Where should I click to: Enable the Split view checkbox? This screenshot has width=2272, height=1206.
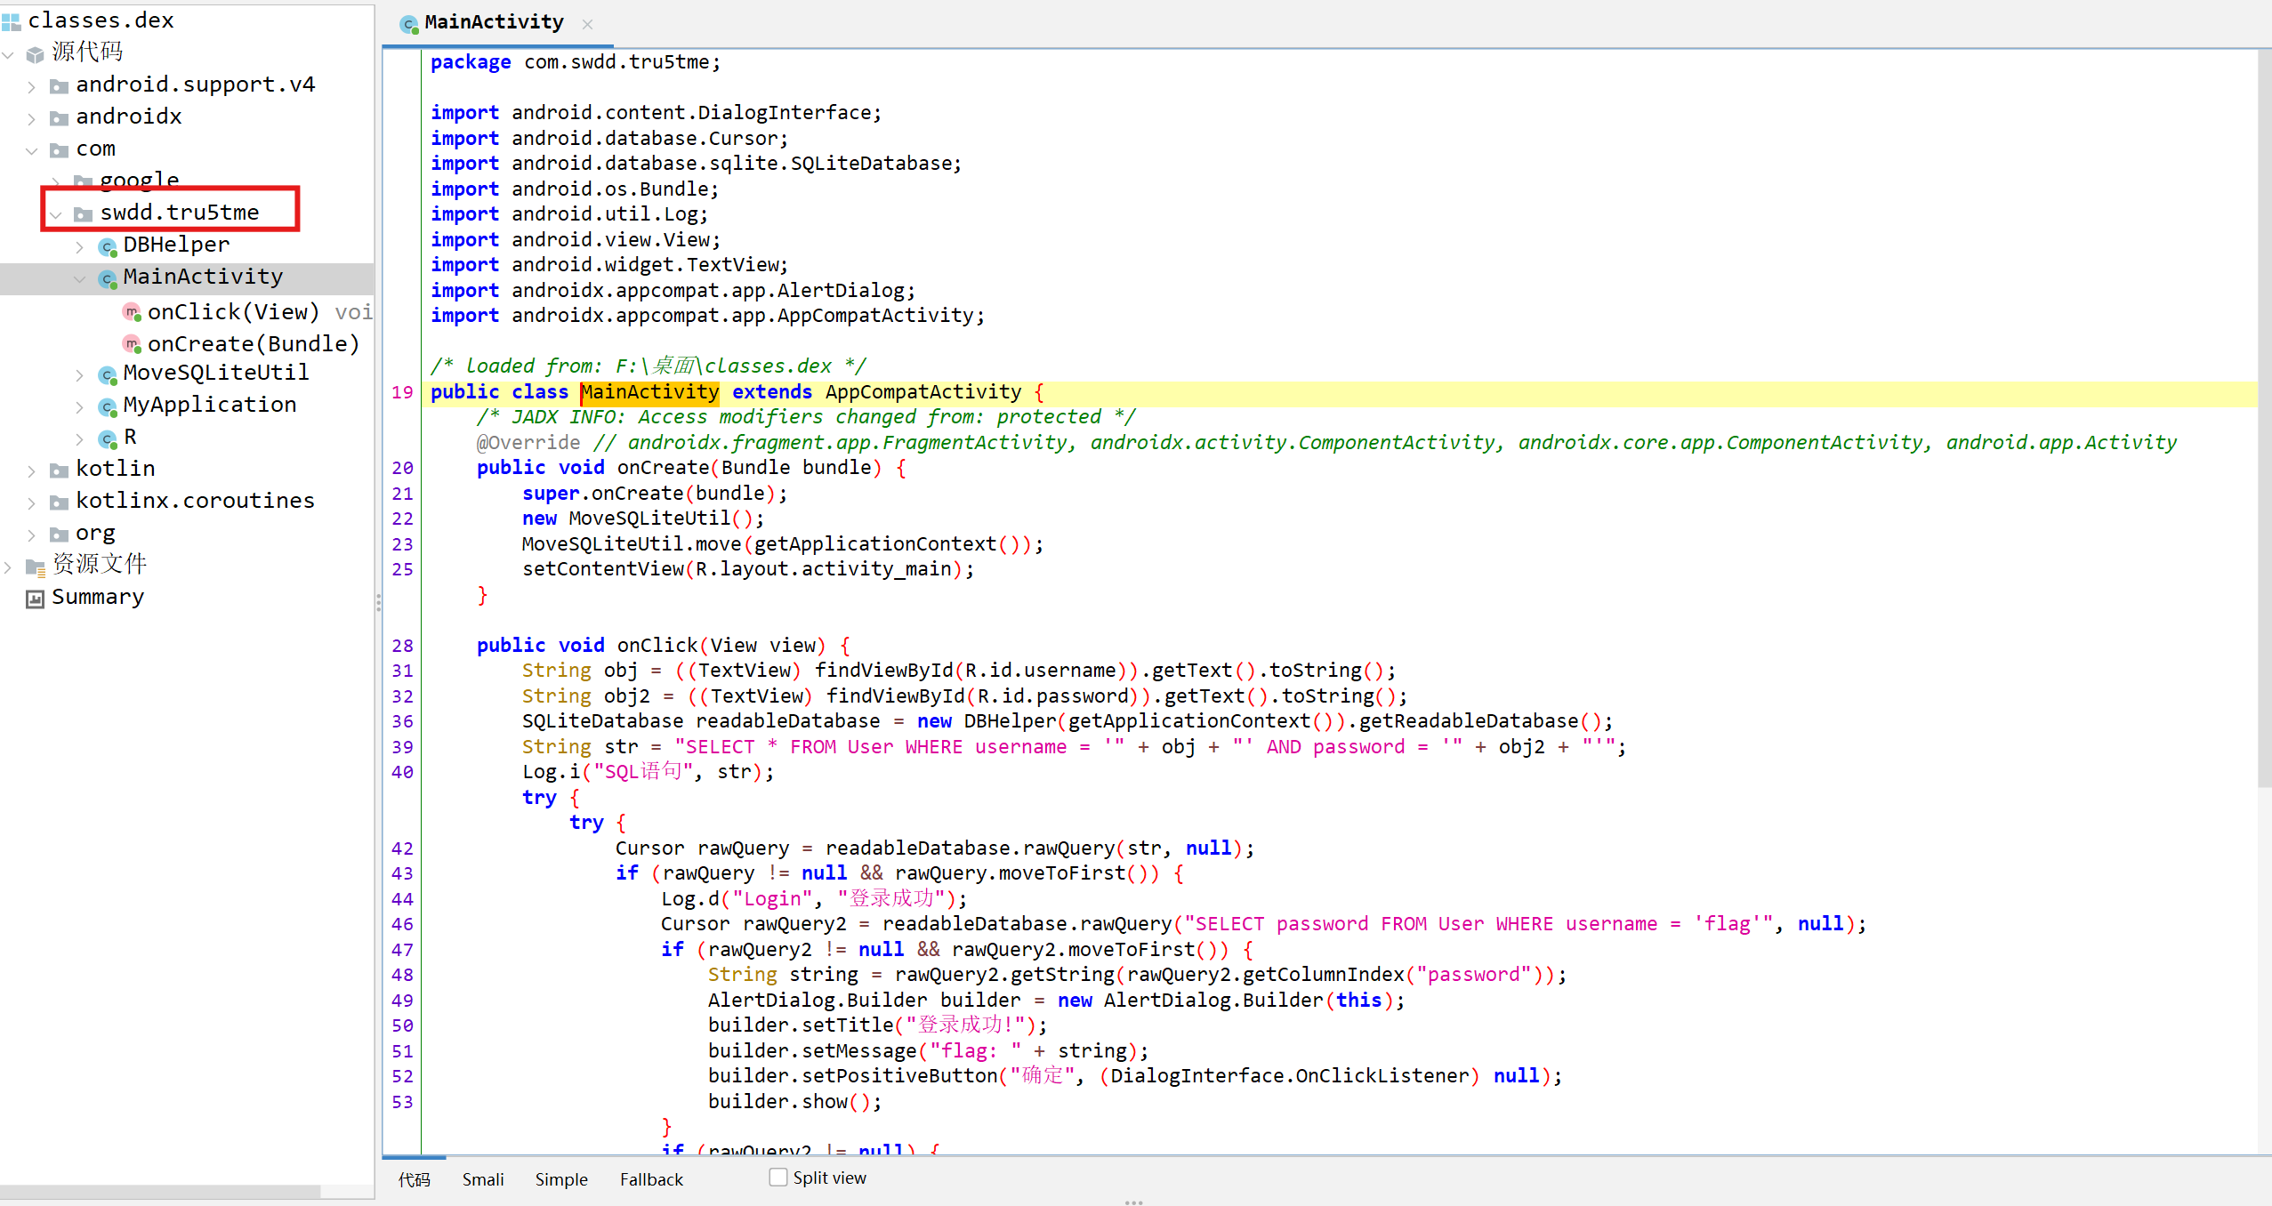778,1177
